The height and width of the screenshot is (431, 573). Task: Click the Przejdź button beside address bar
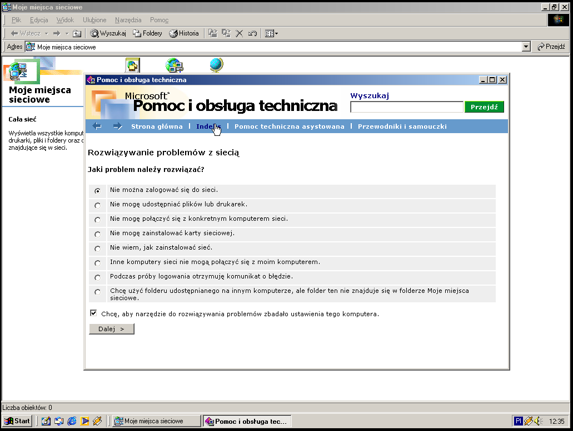click(551, 47)
